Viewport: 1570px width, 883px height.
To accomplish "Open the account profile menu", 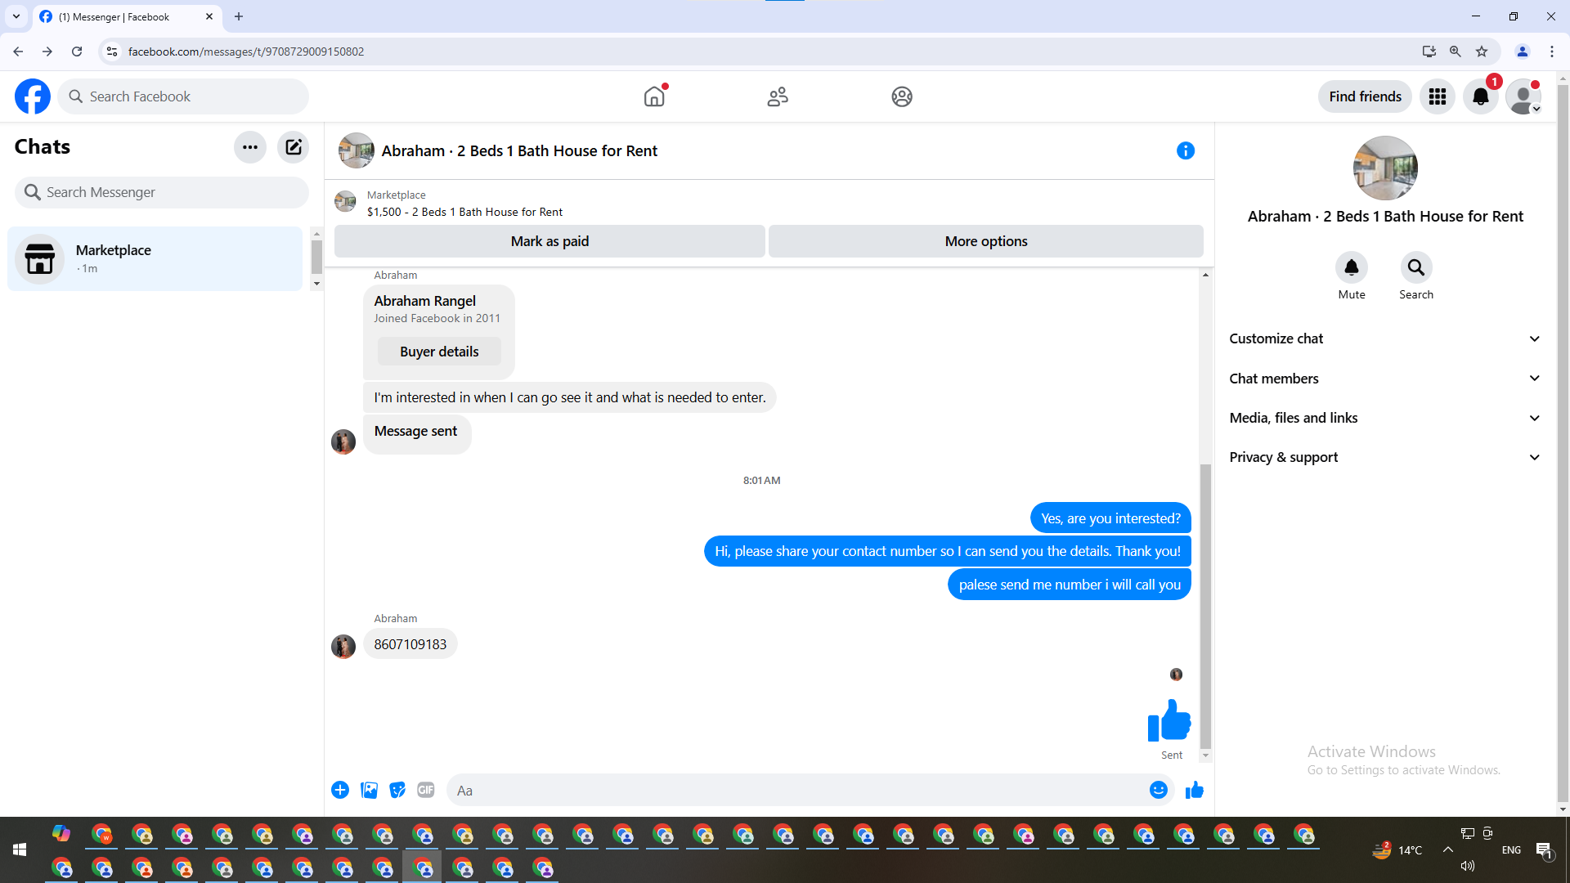I will (1523, 96).
